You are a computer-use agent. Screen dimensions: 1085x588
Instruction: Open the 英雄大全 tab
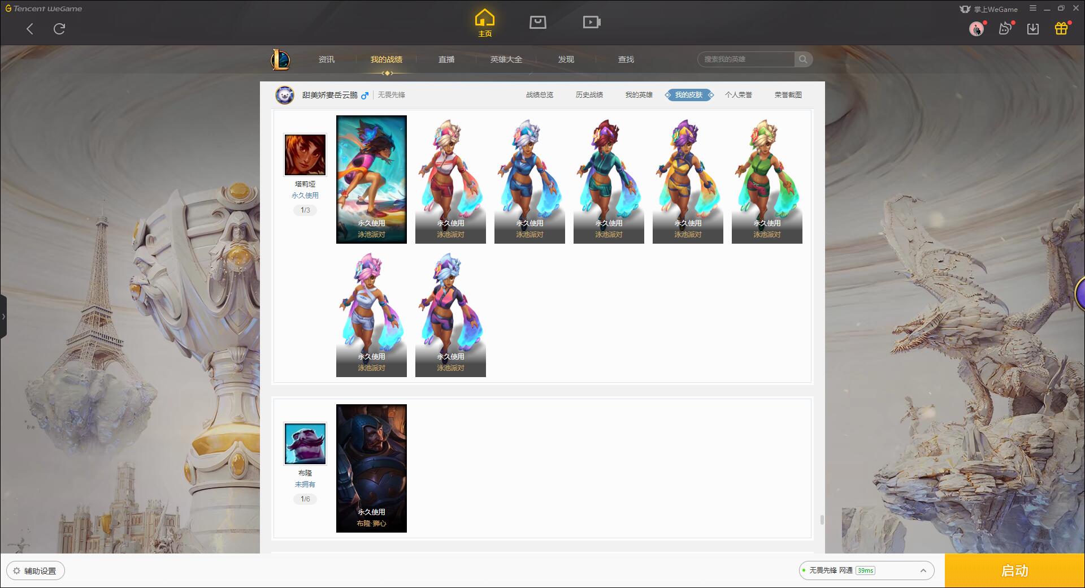[x=506, y=59]
